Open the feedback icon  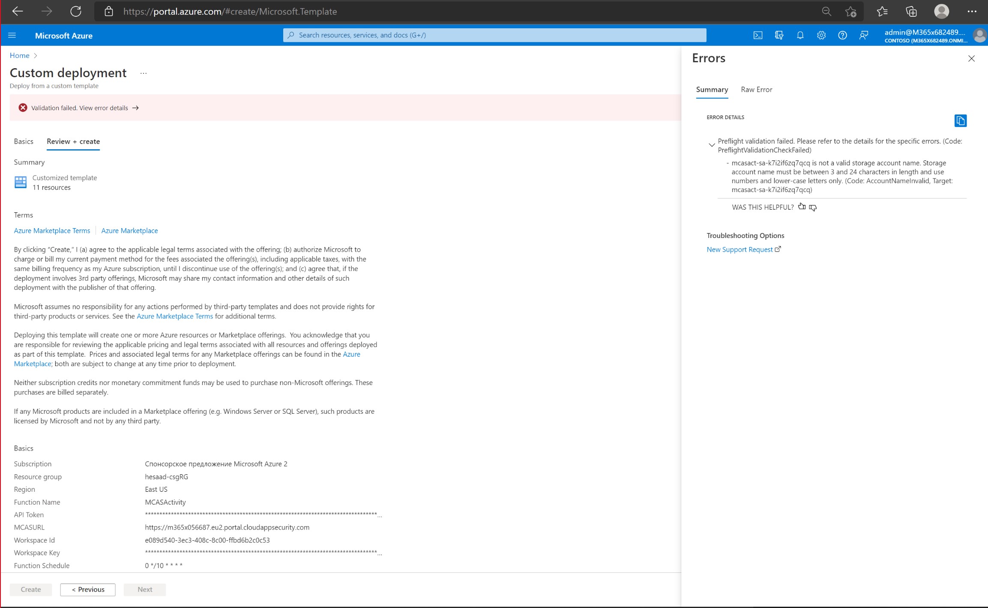[864, 35]
